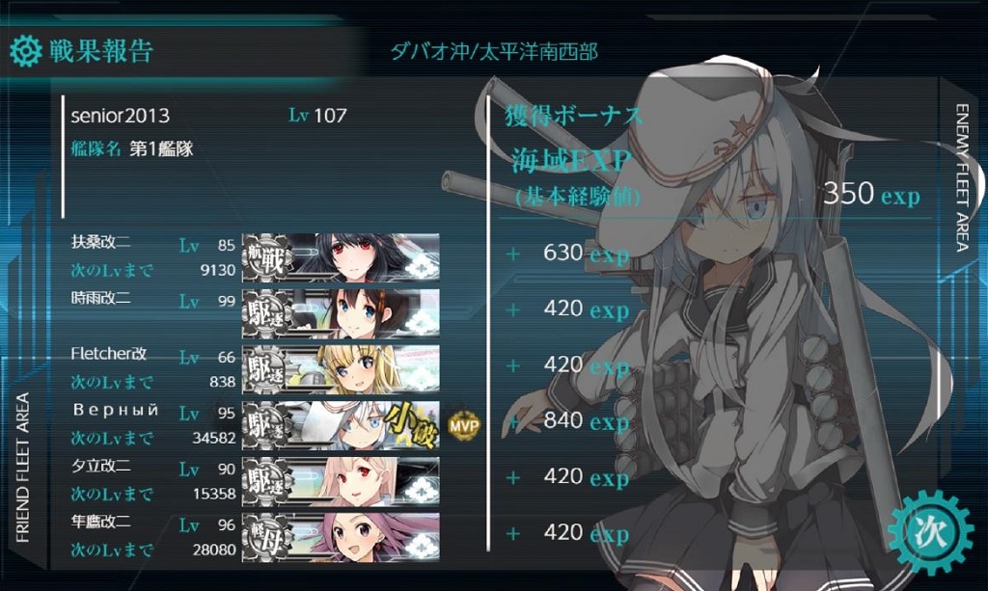The width and height of the screenshot is (988, 591).
Task: Click the 840 exp MVP bonus
Action: [x=586, y=420]
